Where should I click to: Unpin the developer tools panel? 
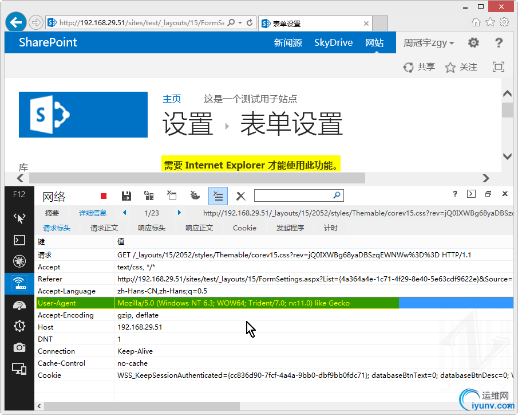coord(488,194)
